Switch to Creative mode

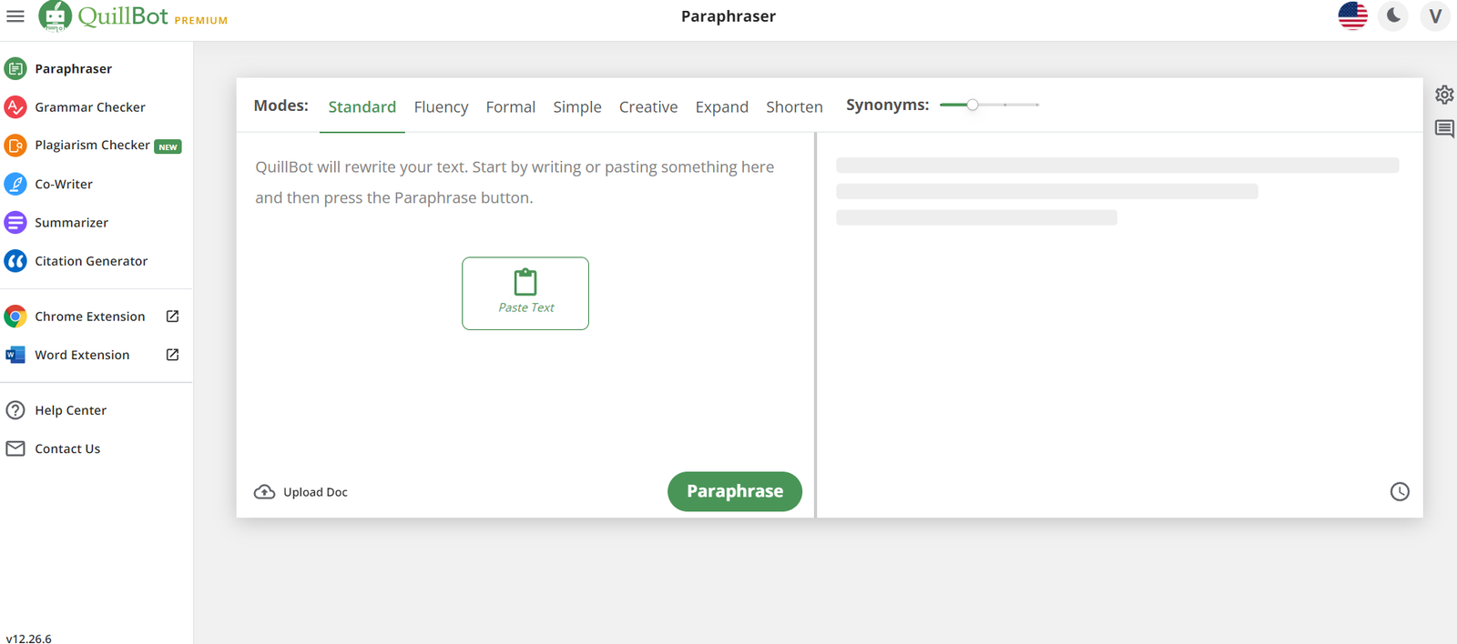click(648, 106)
